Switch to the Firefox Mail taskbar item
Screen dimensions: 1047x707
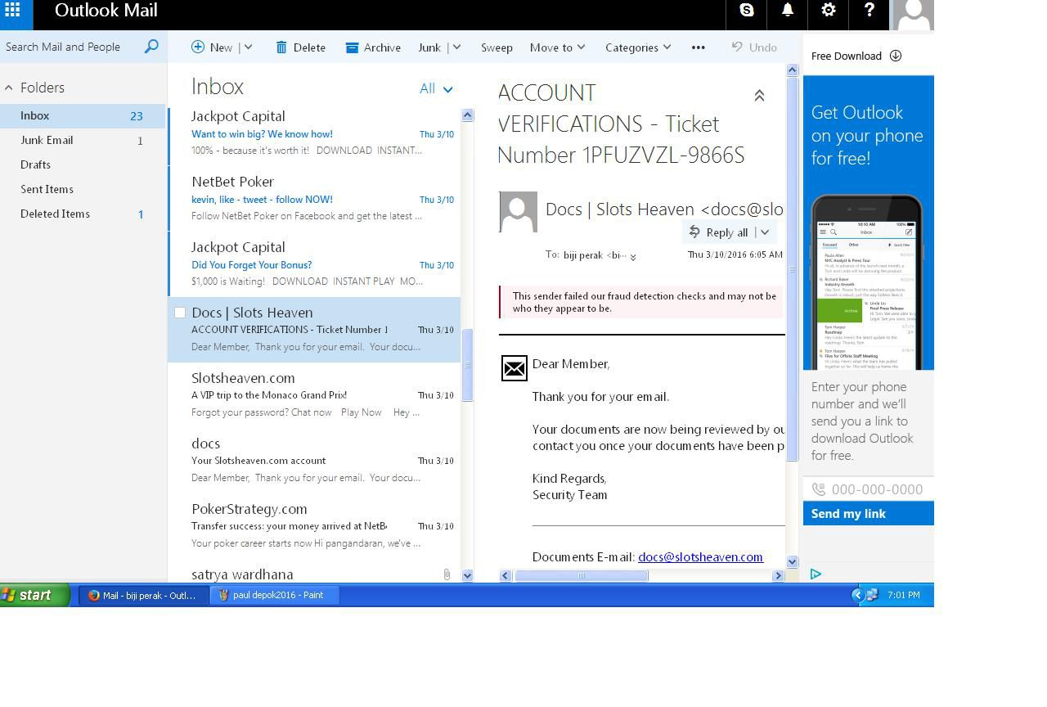(142, 595)
